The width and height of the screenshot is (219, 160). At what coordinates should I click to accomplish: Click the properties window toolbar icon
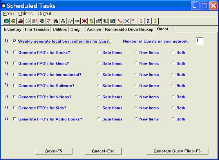tap(98, 21)
